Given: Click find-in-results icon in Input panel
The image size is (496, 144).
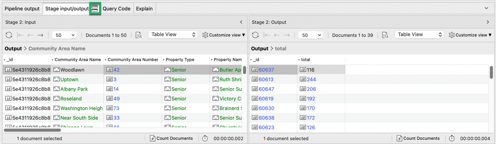Looking at the screenshot, I should [139, 35].
